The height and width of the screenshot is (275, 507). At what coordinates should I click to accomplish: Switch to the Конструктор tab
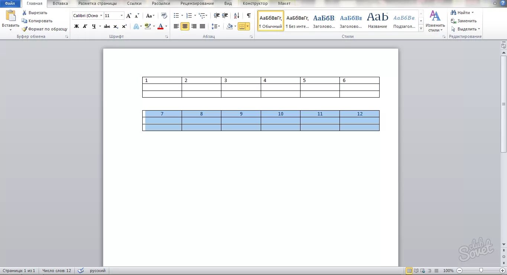point(255,3)
